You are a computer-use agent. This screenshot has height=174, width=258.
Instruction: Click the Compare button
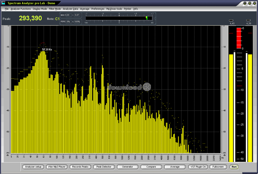(151, 167)
